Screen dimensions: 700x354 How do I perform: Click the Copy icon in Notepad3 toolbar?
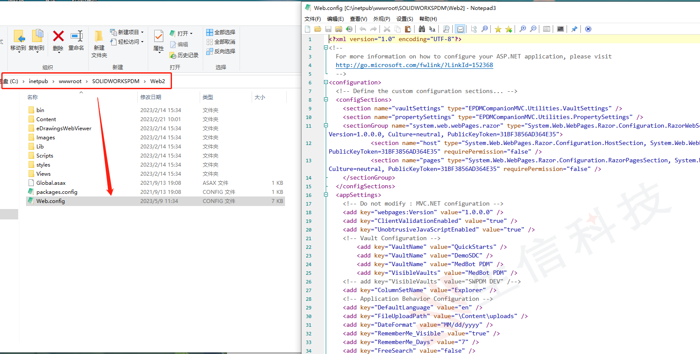click(x=397, y=29)
